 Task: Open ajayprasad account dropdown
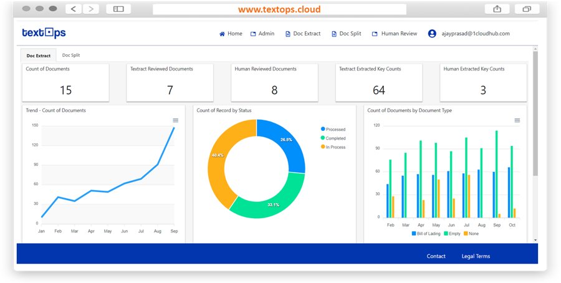click(476, 34)
